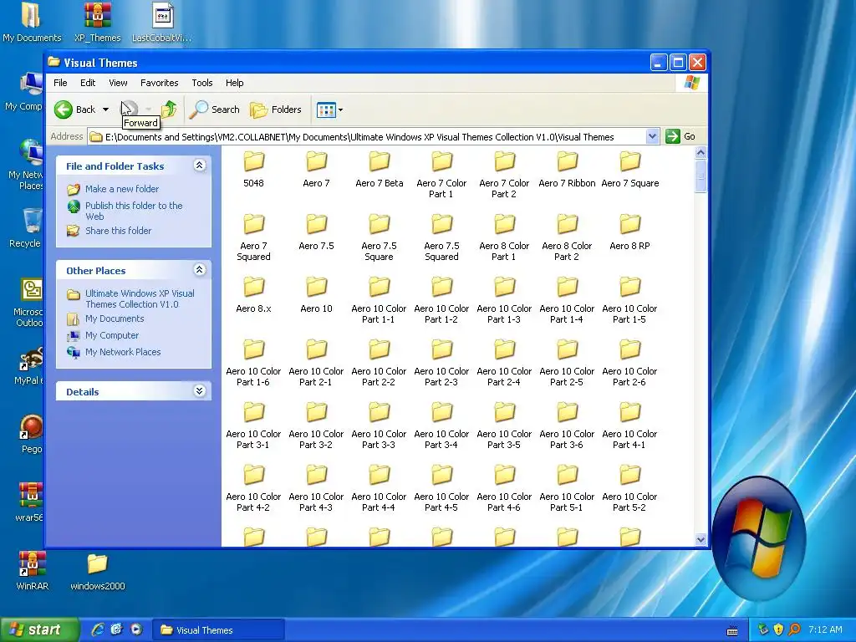Screen dimensions: 856x642
Task: Select the Aero 8.x folder
Action: (x=254, y=295)
